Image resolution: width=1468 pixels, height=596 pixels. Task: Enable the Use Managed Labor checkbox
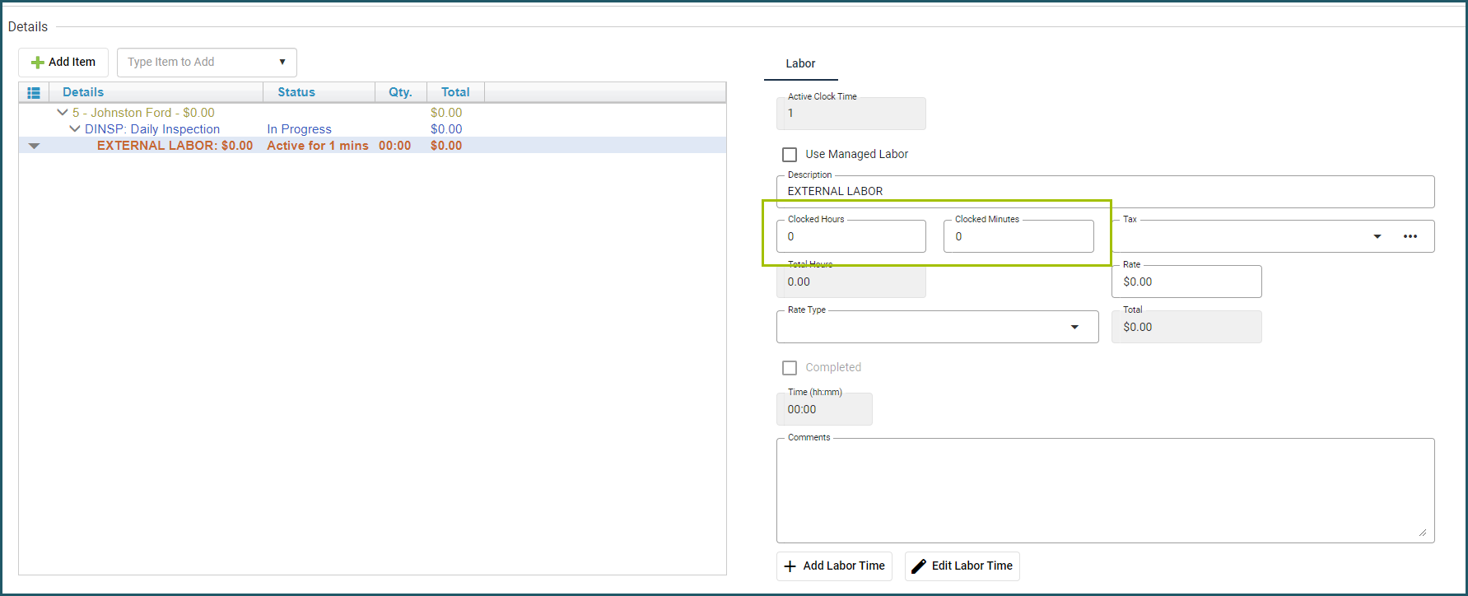point(790,155)
